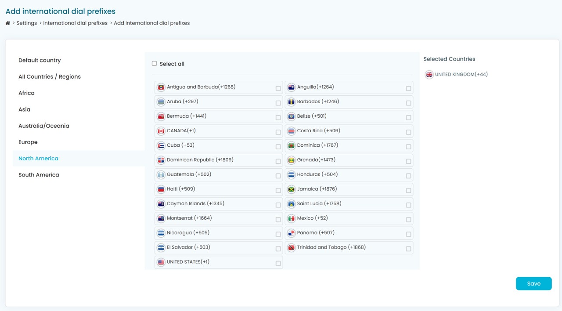The image size is (562, 311).
Task: Tick the Costa Rica (+506) checkbox
Action: (x=408, y=132)
